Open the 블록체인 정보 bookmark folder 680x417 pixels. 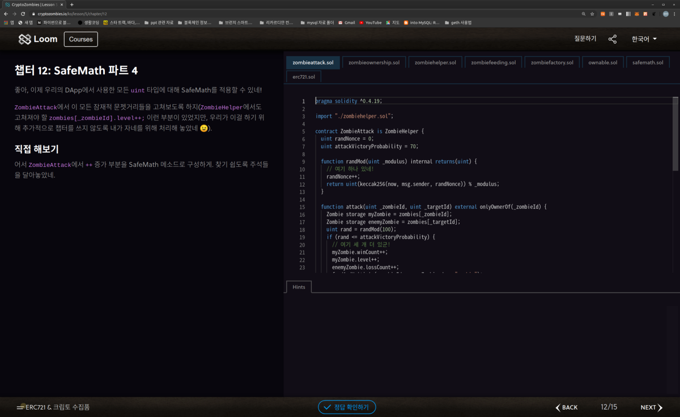[x=194, y=23]
